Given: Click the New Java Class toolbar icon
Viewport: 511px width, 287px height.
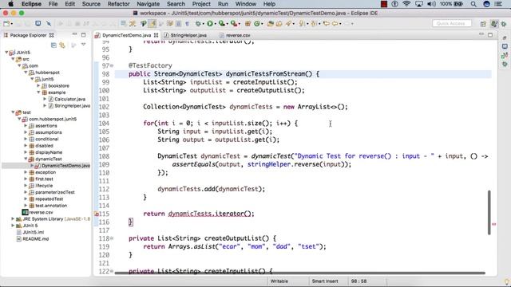Looking at the screenshot, I should pos(257,23).
